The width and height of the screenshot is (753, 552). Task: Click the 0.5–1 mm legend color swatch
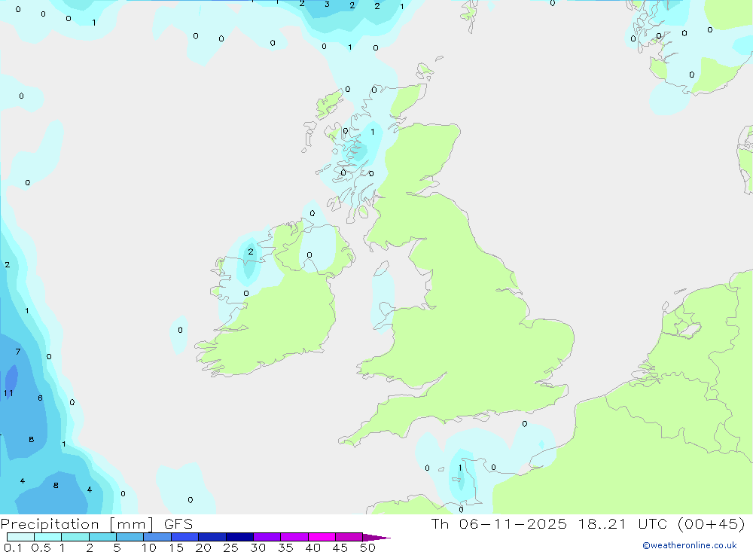tap(47, 537)
